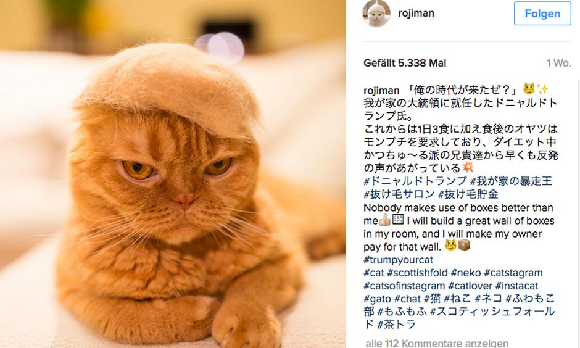Open hashtag #ドニャルドトランプ
580x348 pixels.
click(x=415, y=181)
